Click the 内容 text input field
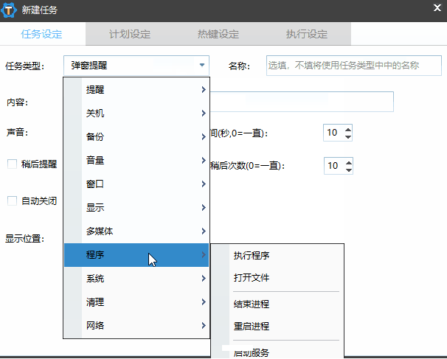Screen dimensions: 447x359 tap(302, 102)
